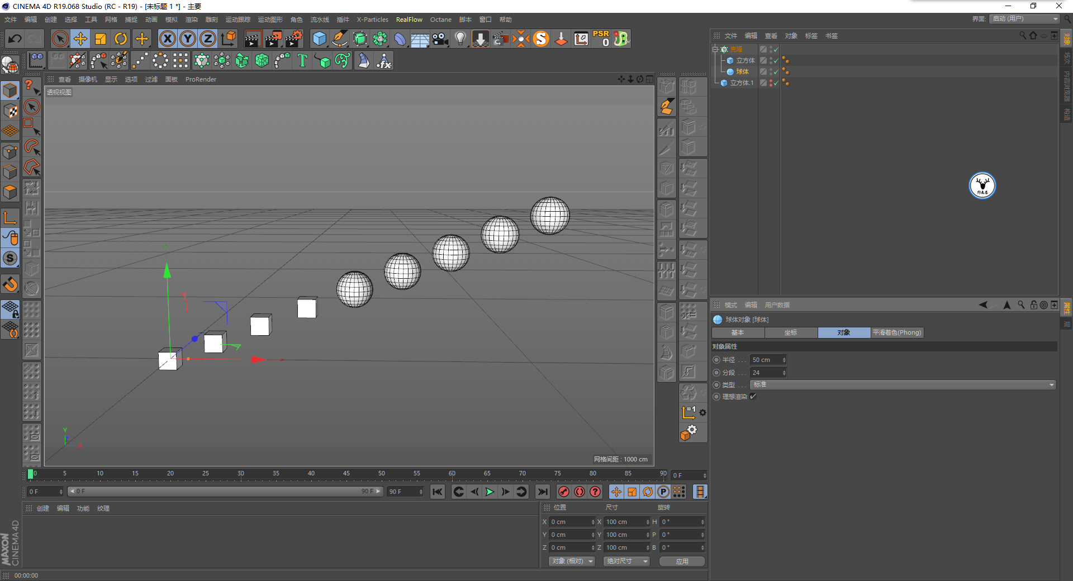The height and width of the screenshot is (581, 1073).
Task: Activate the Scale tool
Action: coord(101,39)
